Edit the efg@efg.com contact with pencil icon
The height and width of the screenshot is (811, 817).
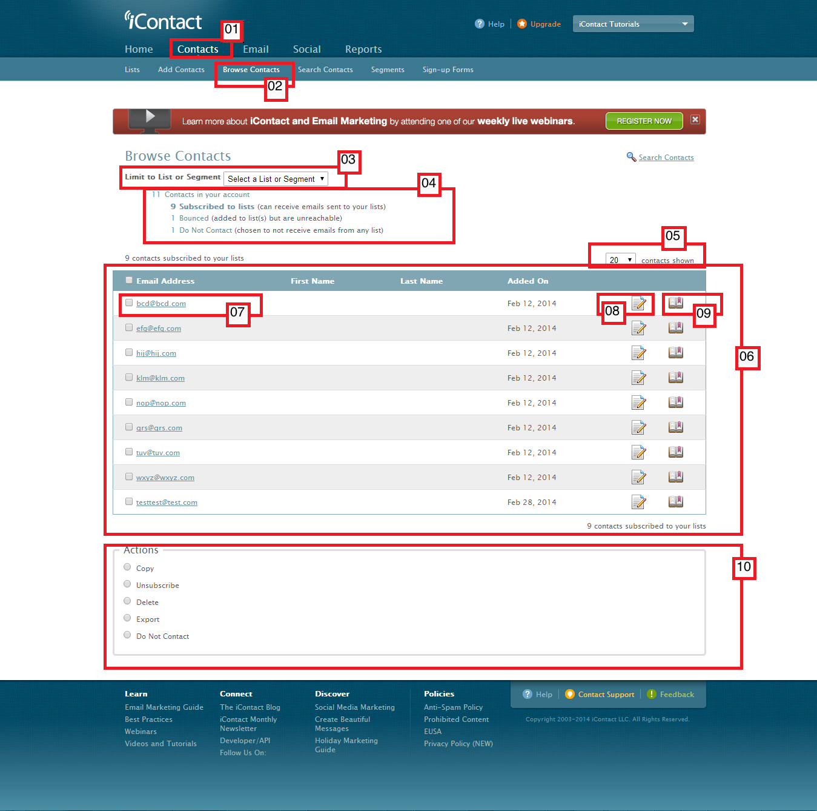(x=638, y=328)
